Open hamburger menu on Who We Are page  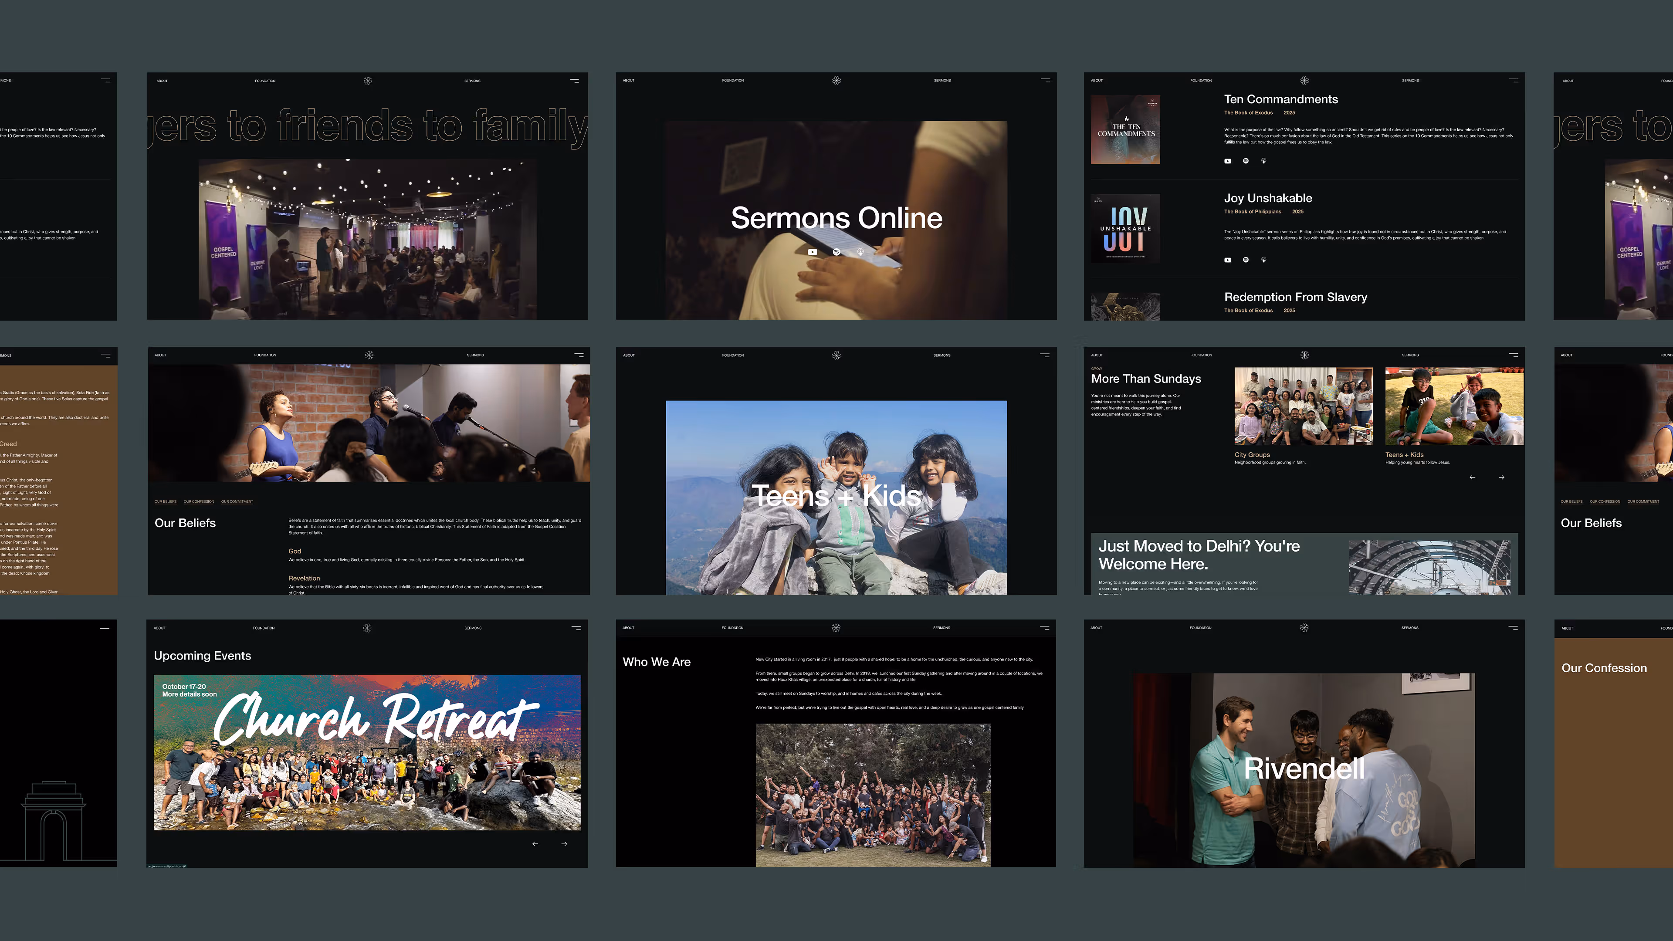pos(1044,627)
